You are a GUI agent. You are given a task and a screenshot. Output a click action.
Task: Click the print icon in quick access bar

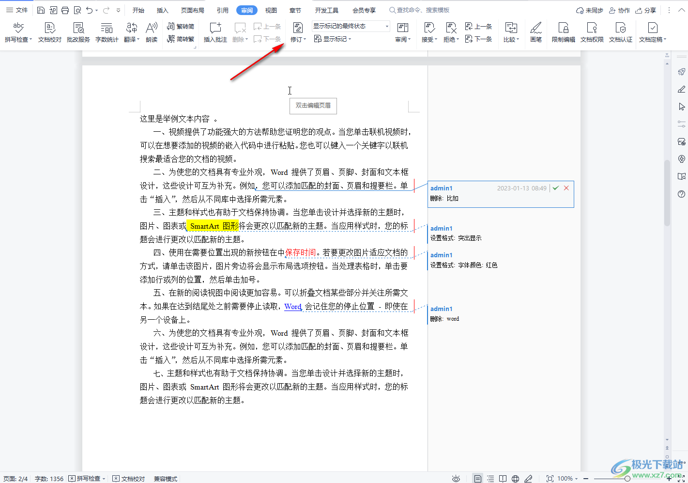[x=65, y=10]
